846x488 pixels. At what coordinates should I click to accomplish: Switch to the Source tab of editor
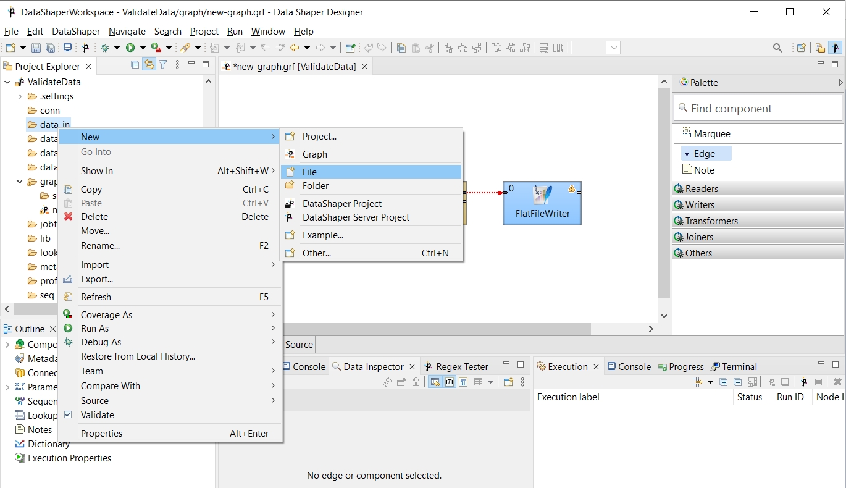coord(299,344)
